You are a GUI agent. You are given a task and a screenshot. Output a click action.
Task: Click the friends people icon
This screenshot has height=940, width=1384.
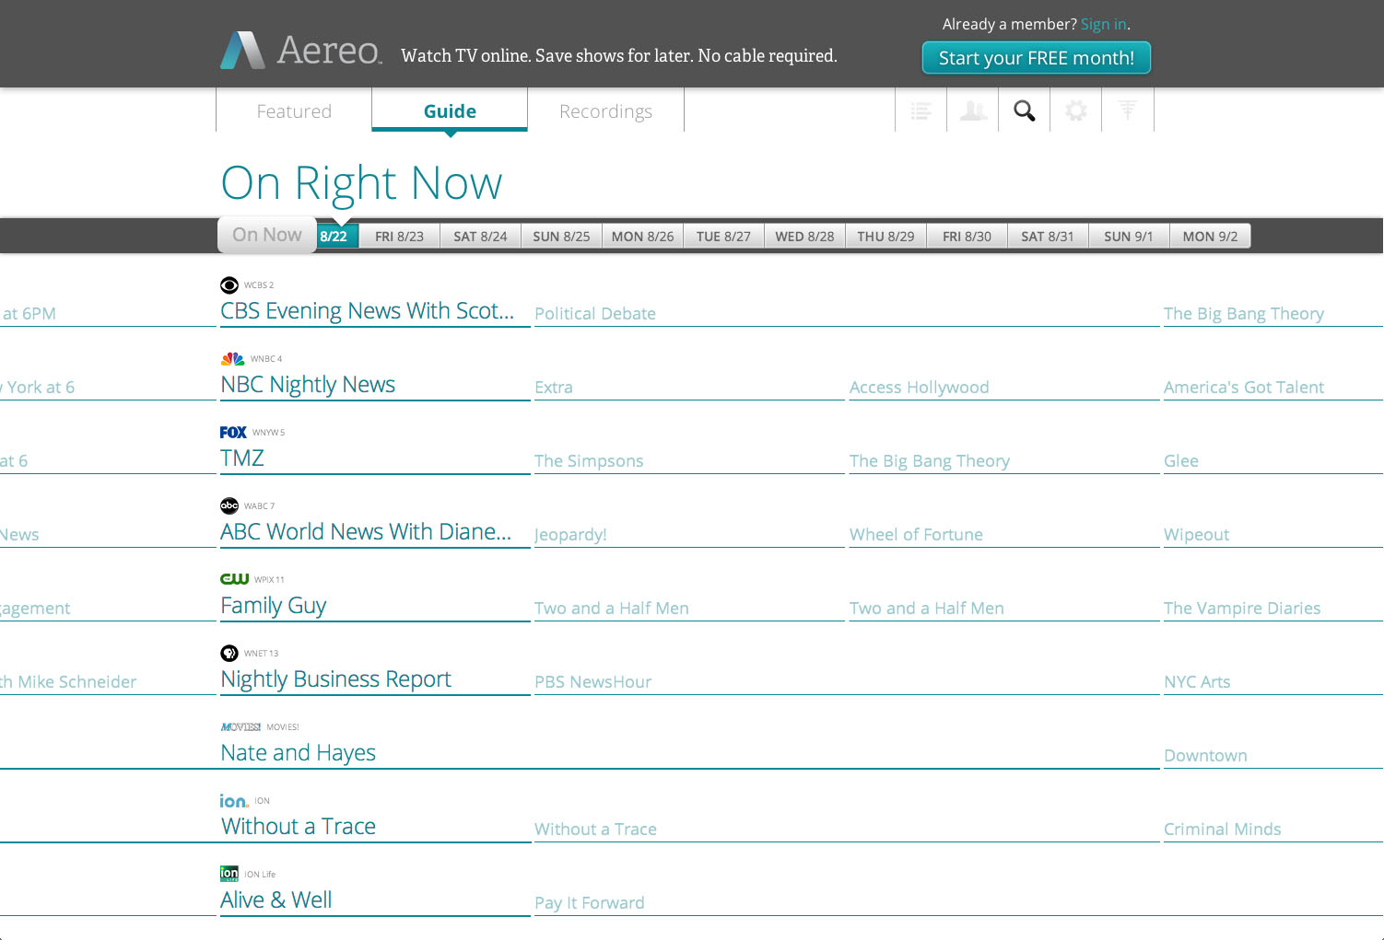click(972, 111)
